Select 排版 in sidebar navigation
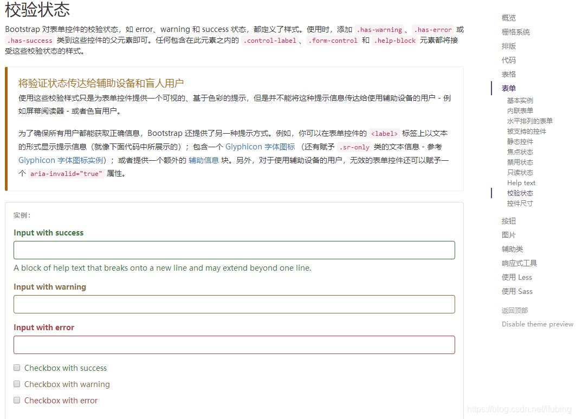This screenshot has width=576, height=419. click(x=509, y=46)
